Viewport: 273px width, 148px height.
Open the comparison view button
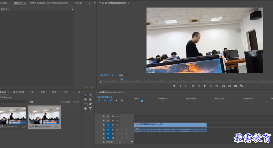coord(241,86)
